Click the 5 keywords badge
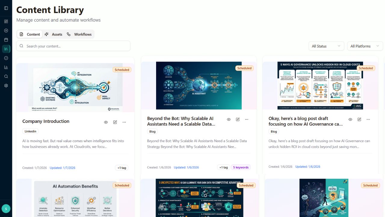The width and height of the screenshot is (385, 217). [x=241, y=167]
